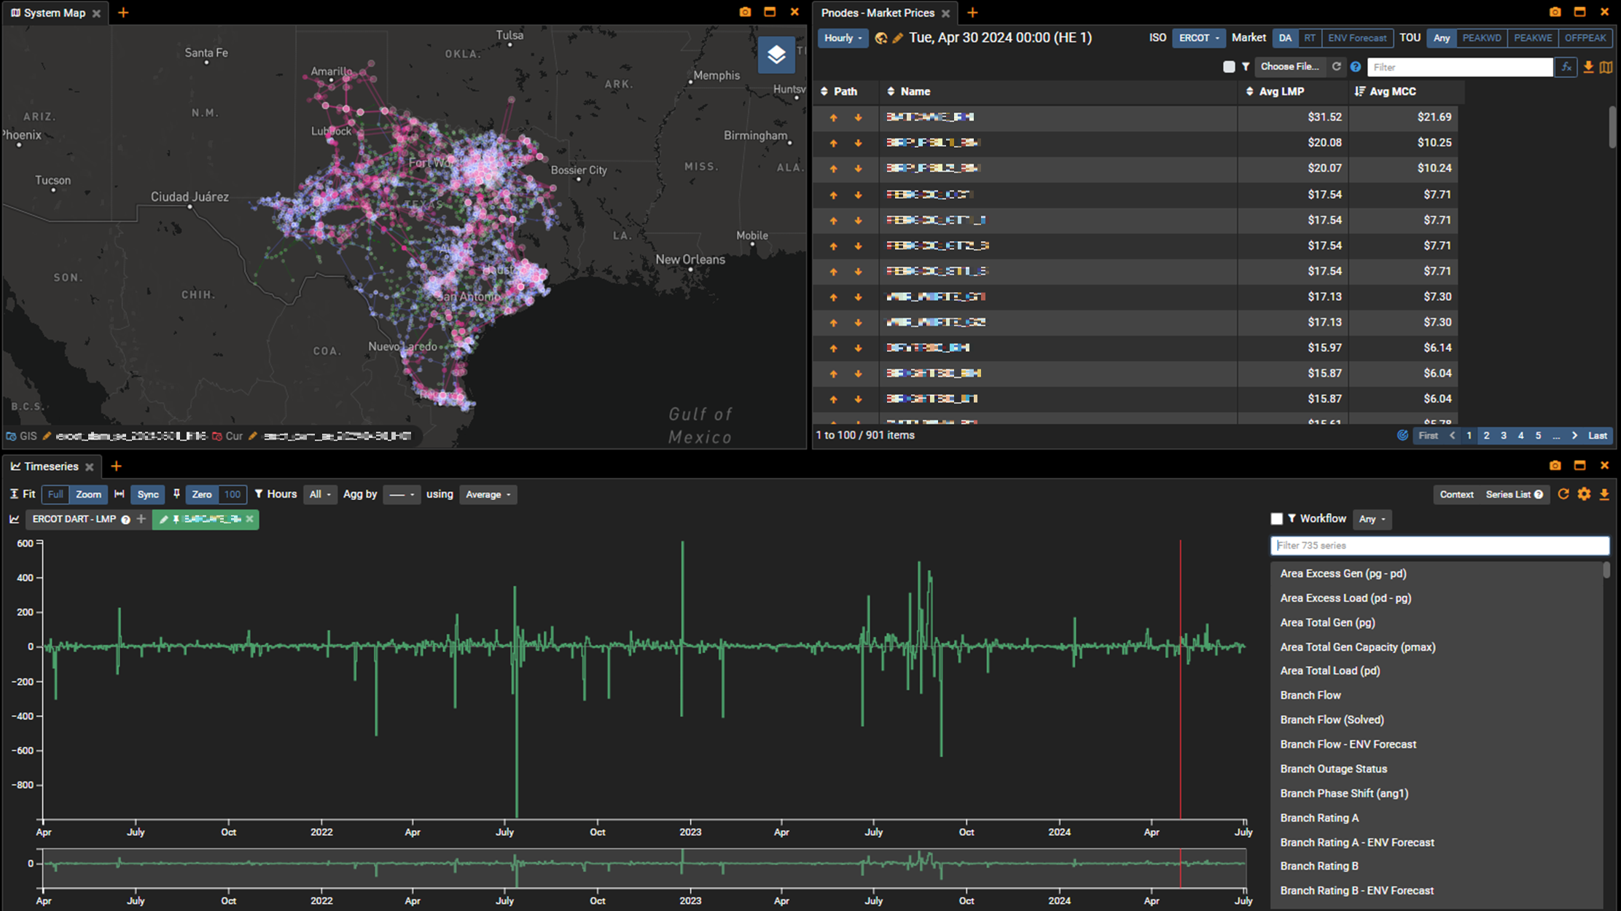Open the map view icon in Pnodes toolbar
1621x911 pixels.
(1606, 67)
